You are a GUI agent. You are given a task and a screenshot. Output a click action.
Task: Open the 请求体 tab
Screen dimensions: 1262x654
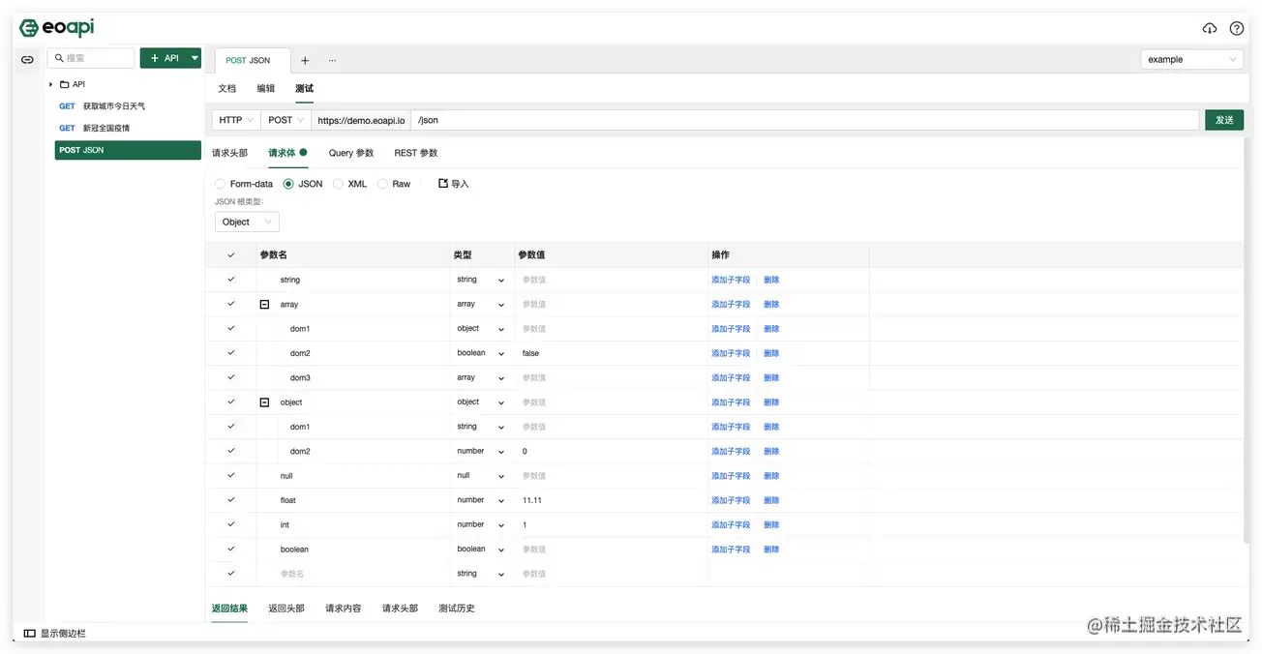[287, 153]
